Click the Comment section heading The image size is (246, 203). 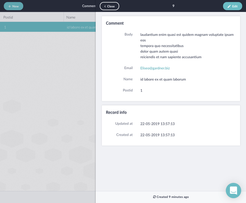tap(115, 23)
